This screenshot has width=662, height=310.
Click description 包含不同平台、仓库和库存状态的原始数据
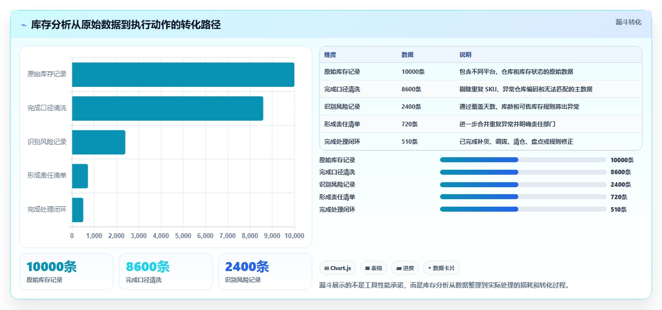516,72
